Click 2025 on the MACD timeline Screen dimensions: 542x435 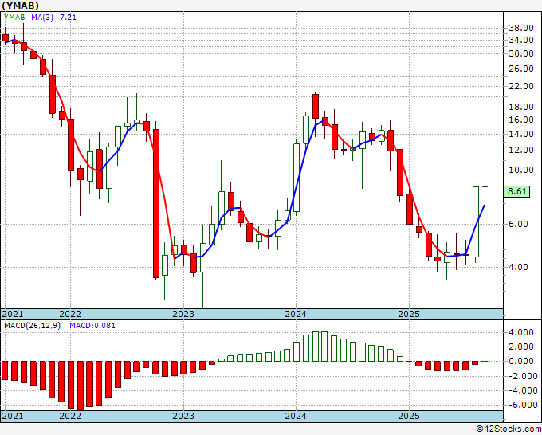409,416
